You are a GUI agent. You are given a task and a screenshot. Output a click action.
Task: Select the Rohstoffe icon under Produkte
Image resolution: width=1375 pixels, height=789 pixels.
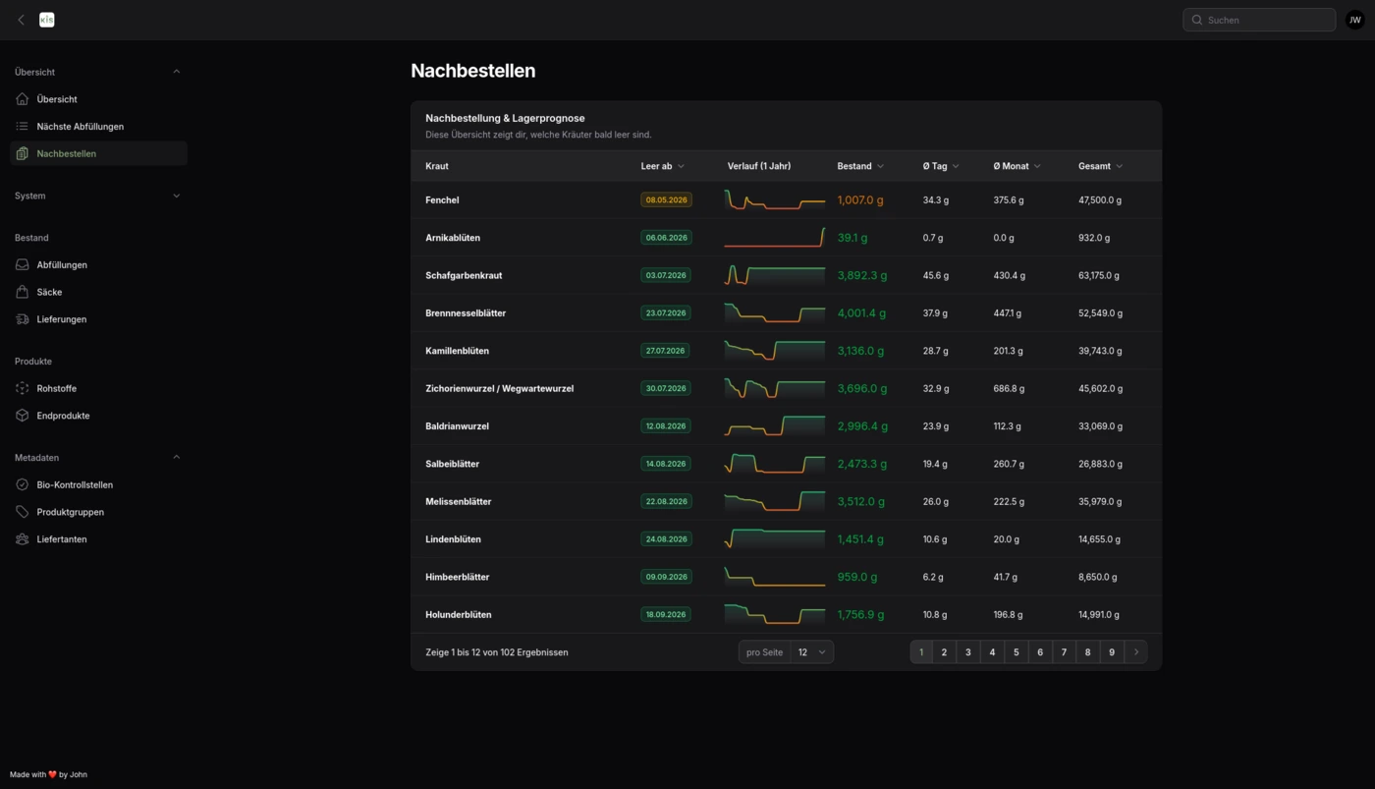point(23,389)
